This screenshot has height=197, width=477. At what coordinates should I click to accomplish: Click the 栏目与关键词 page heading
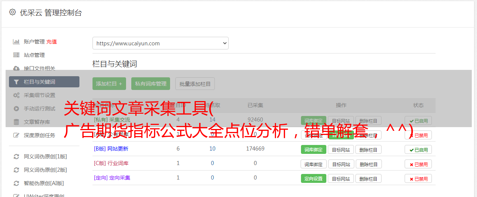tap(115, 64)
